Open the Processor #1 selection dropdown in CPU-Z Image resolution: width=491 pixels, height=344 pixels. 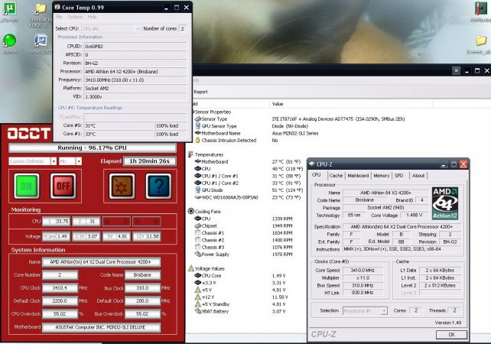(365, 311)
